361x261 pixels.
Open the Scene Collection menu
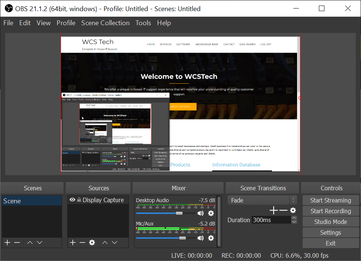click(x=105, y=23)
